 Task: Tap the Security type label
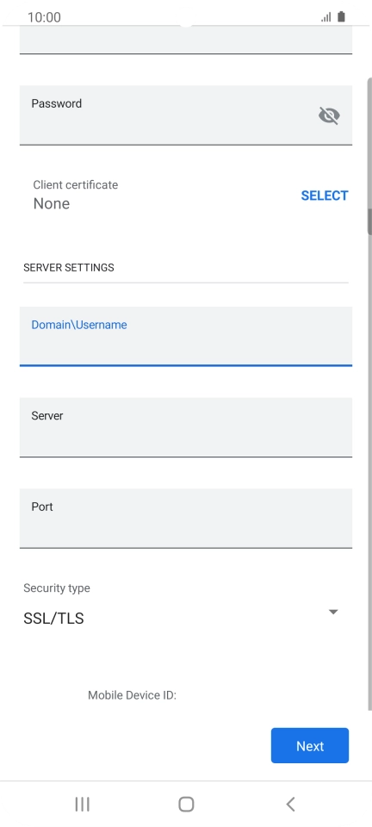[56, 588]
